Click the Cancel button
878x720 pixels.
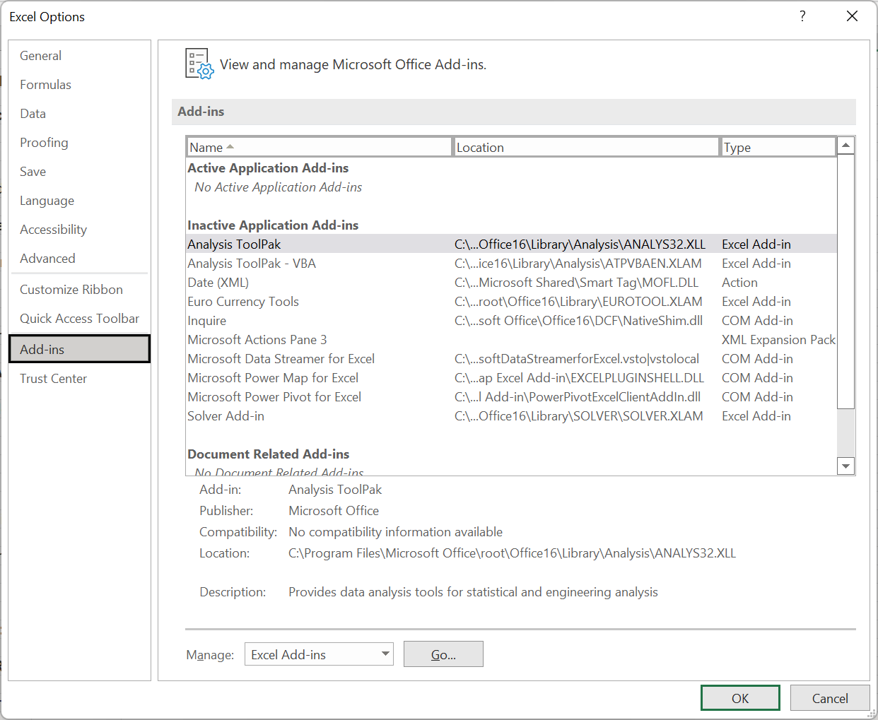point(830,698)
